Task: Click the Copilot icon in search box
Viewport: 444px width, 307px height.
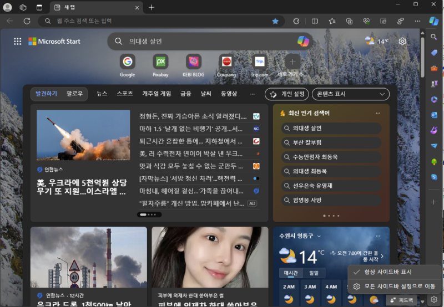Action: click(x=303, y=41)
